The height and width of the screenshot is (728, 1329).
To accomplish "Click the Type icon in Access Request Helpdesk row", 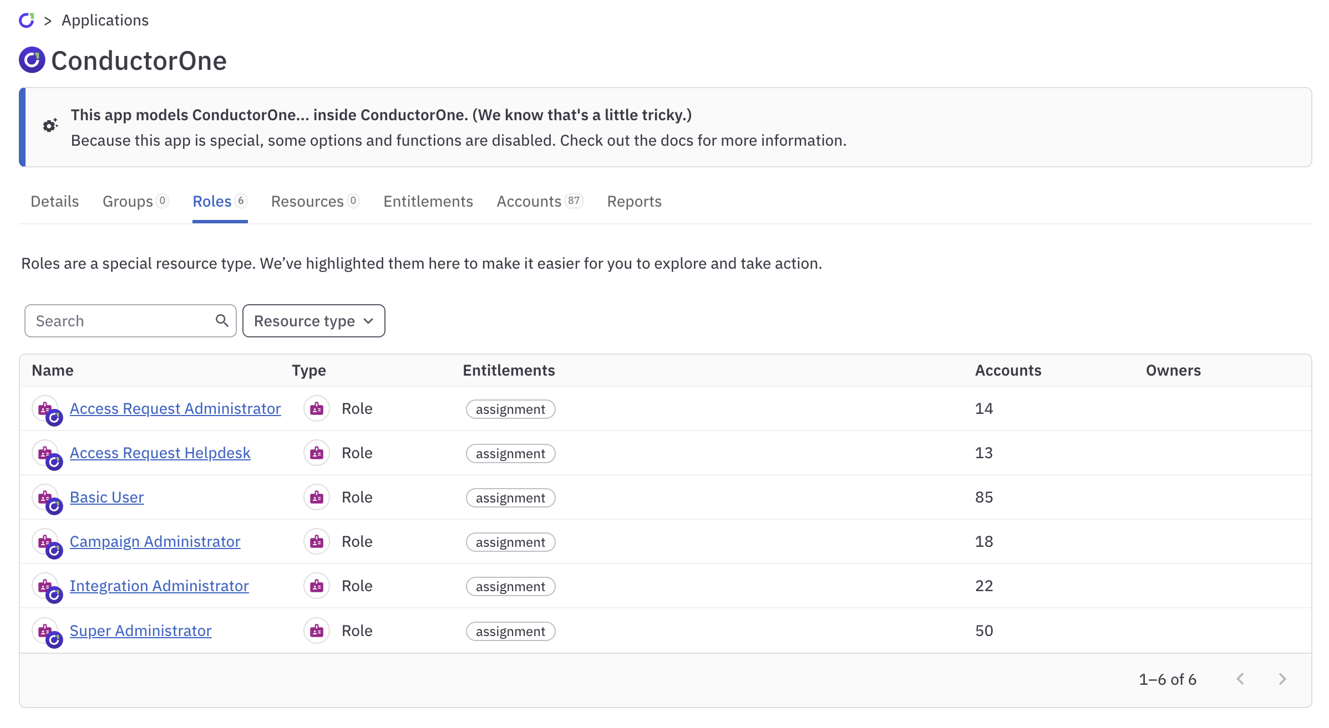I will [x=317, y=453].
